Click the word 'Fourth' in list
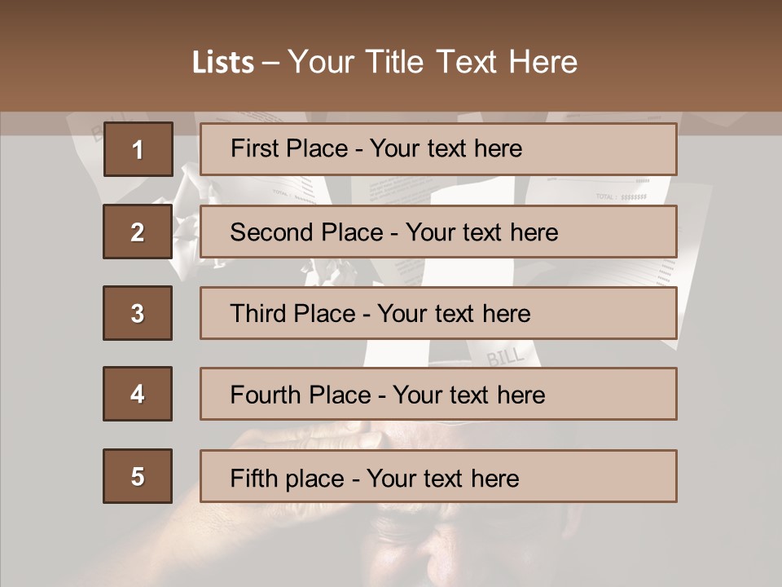This screenshot has height=587, width=782. [265, 395]
